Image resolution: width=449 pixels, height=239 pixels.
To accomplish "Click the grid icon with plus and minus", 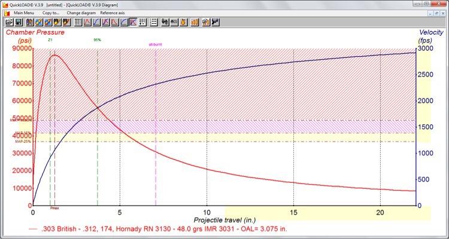I will pos(142,22).
